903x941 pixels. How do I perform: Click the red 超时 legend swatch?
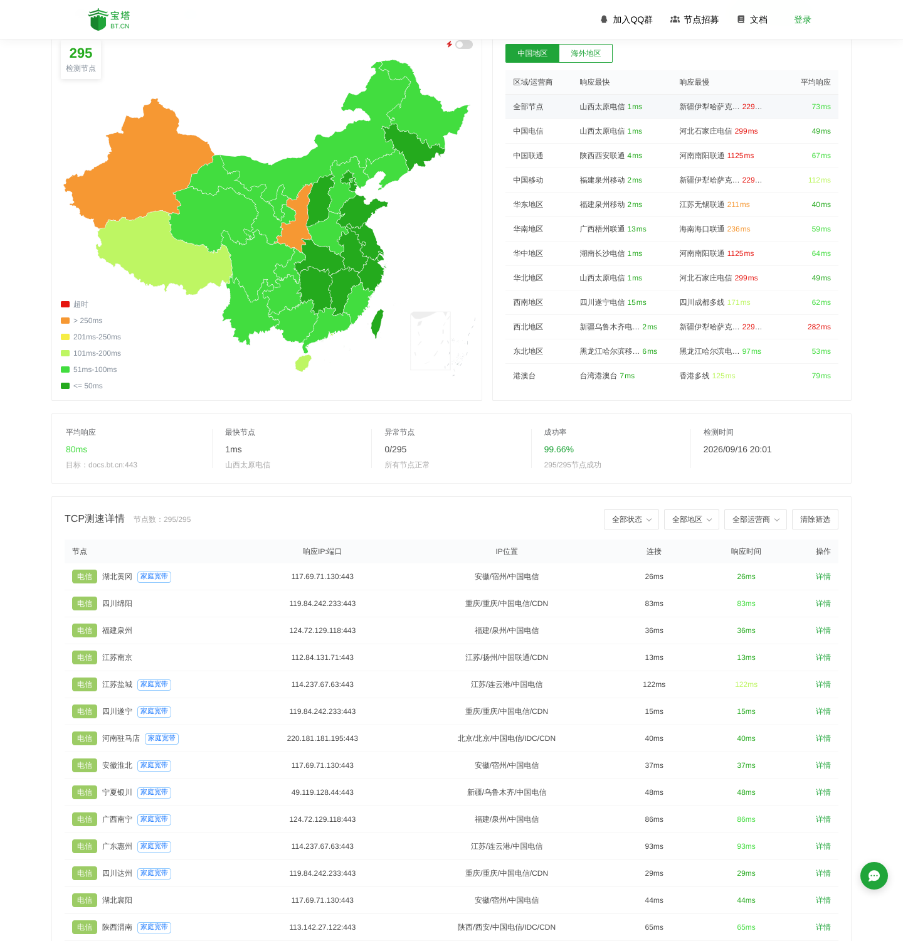65,304
